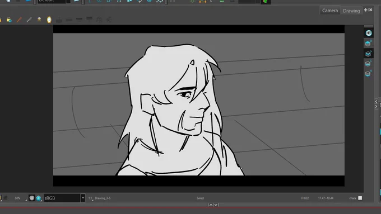Open the 50% zoom level menu
Screen dimensions: 381x214
(17, 198)
